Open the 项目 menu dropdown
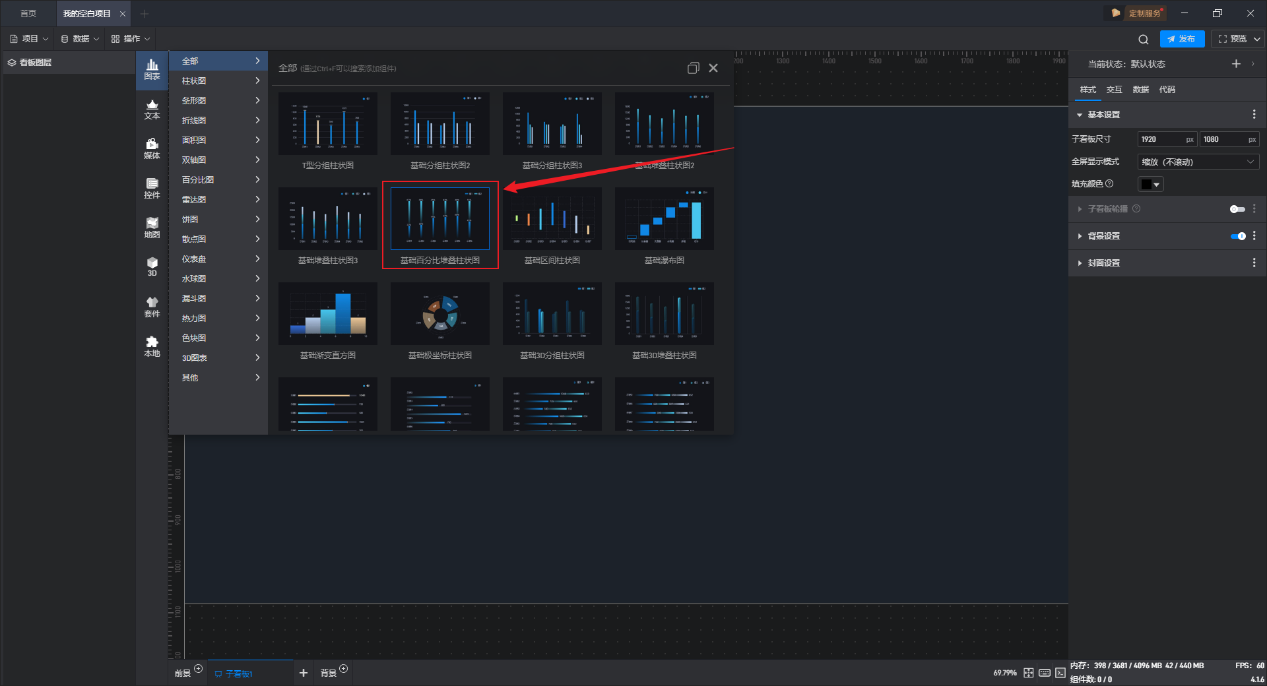Viewport: 1267px width, 686px height. 29,39
